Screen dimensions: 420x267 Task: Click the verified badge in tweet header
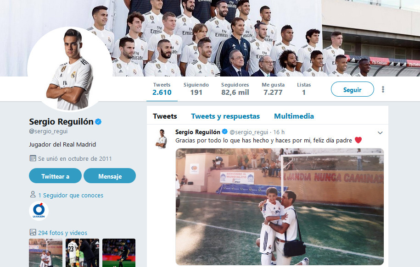(x=225, y=131)
